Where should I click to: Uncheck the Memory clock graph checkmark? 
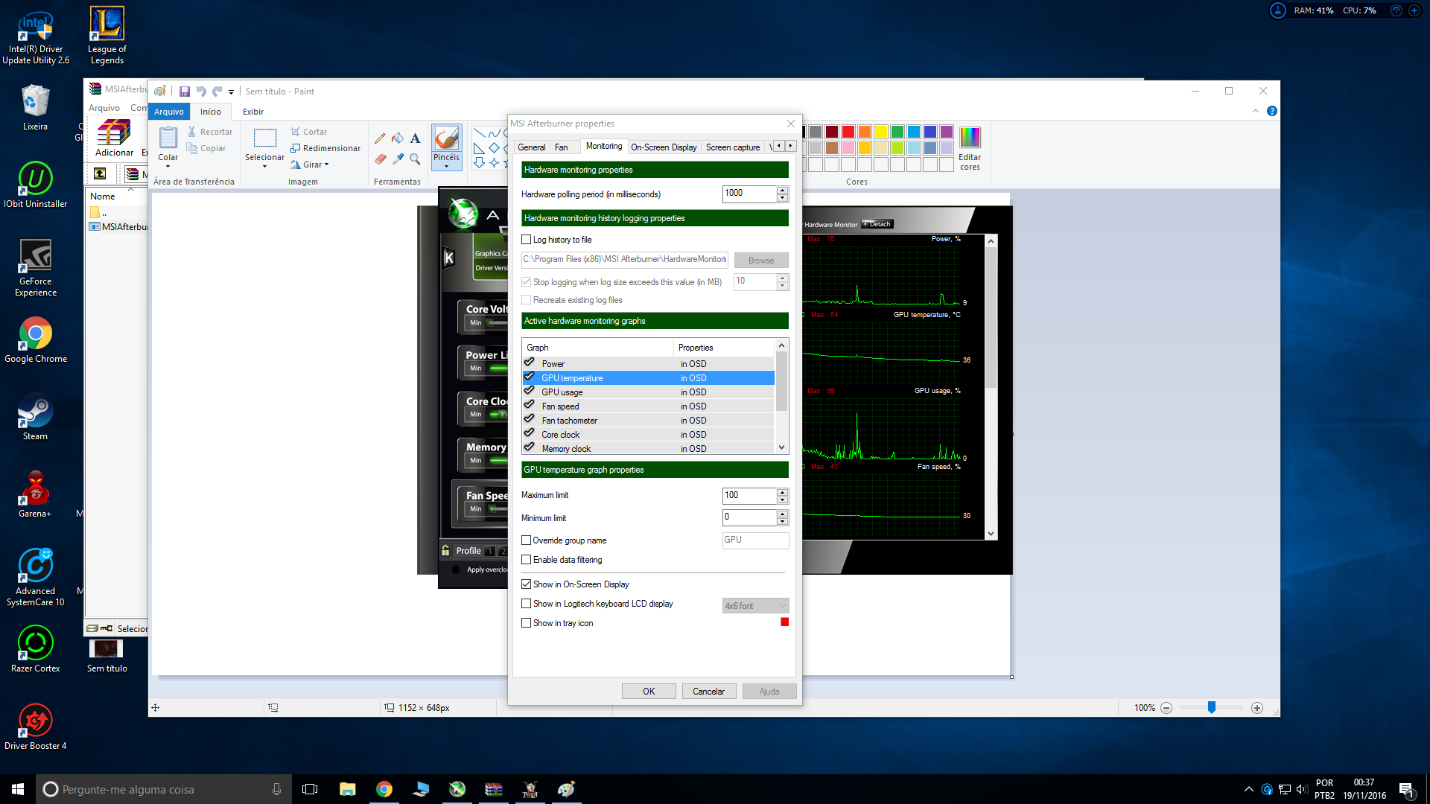(x=530, y=447)
